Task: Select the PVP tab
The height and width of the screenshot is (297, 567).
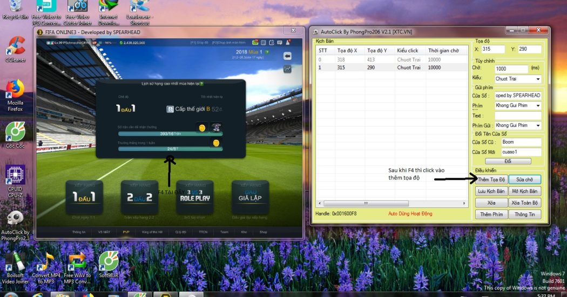Action: click(x=126, y=232)
